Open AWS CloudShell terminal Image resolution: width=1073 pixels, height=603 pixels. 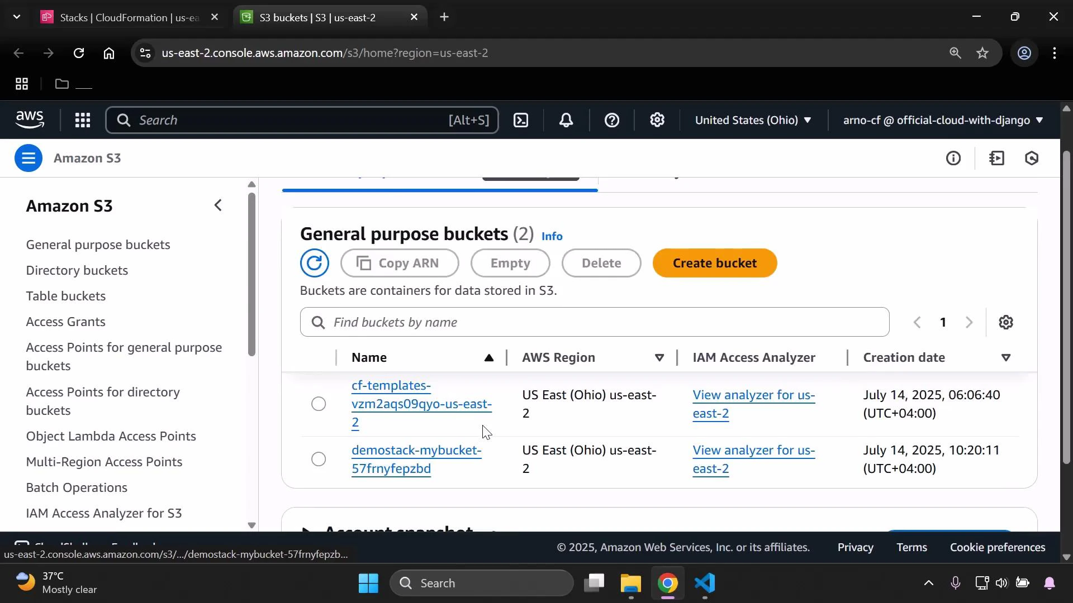coord(520,120)
